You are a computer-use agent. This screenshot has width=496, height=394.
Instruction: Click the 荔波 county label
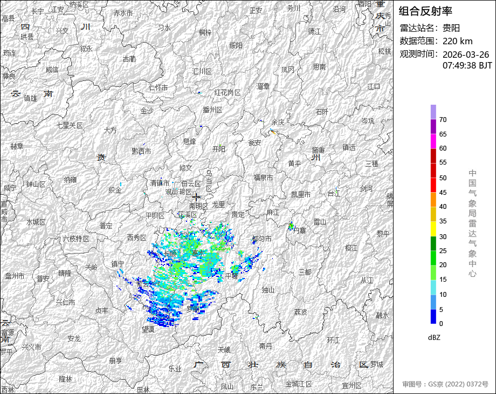click(x=300, y=313)
